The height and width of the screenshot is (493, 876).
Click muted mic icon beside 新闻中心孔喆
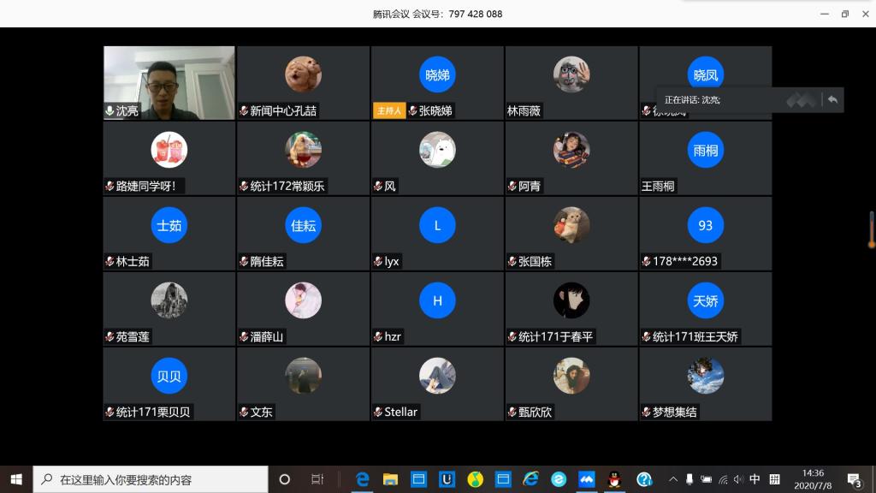(244, 111)
